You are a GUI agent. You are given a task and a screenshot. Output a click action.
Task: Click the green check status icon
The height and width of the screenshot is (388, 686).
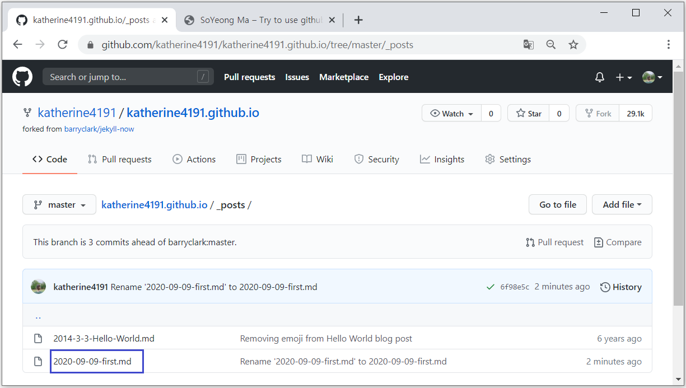(x=491, y=287)
